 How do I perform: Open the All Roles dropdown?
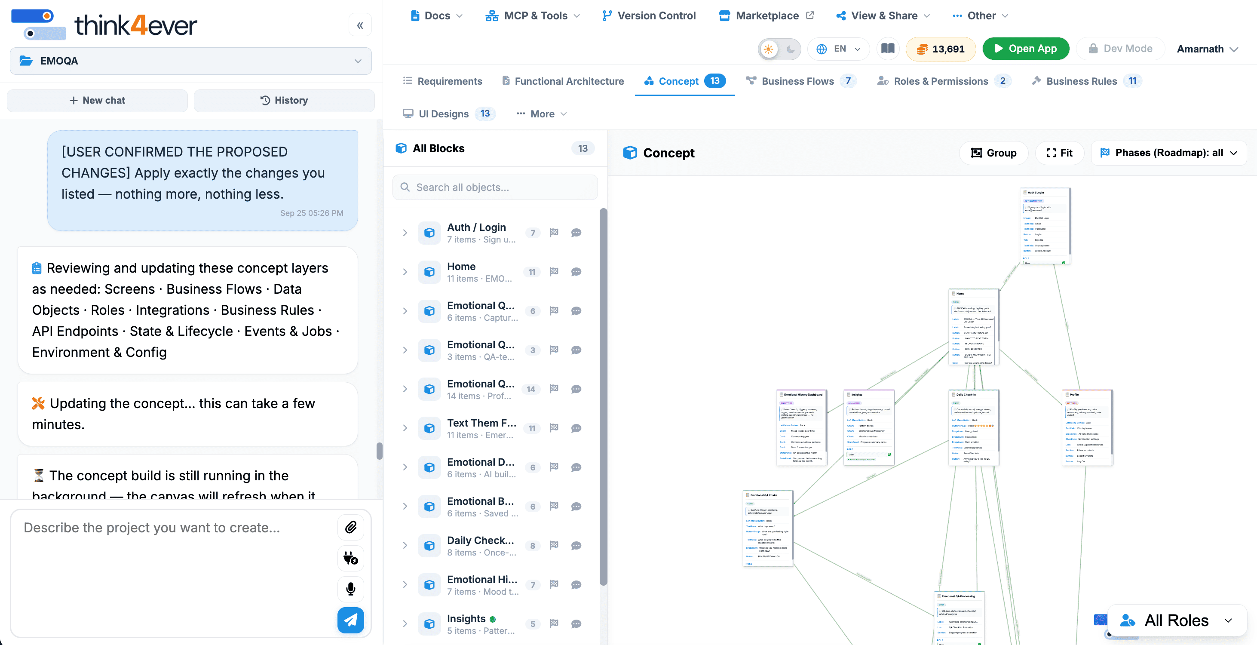(1177, 620)
